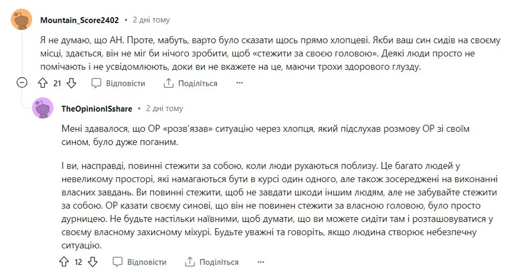
Task: Downvote the TheOpinionISshare reply
Action: point(92,262)
